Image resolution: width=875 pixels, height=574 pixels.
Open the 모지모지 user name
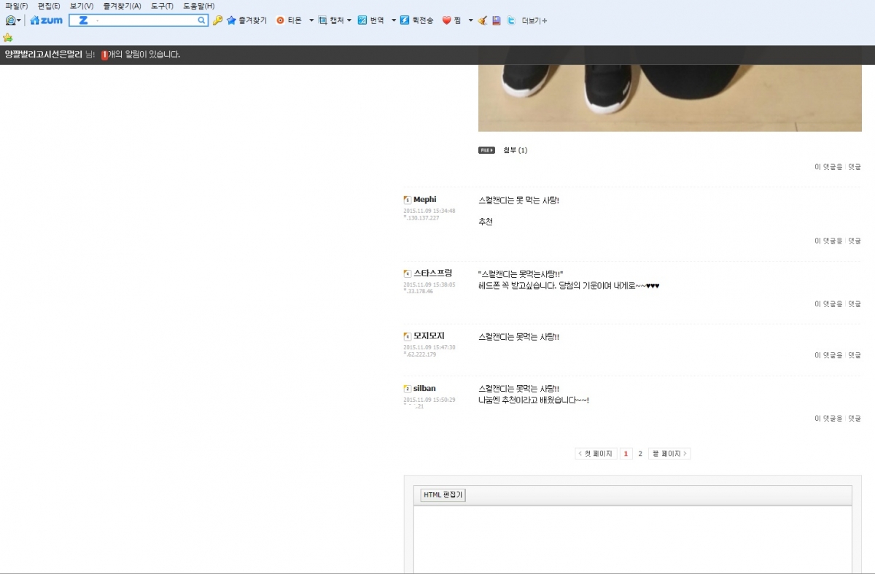[429, 336]
